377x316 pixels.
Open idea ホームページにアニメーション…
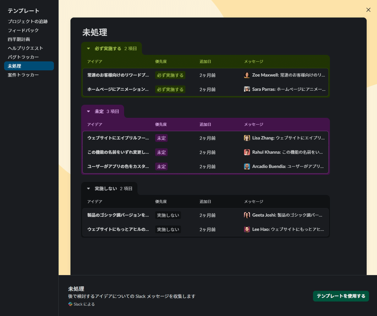point(118,89)
